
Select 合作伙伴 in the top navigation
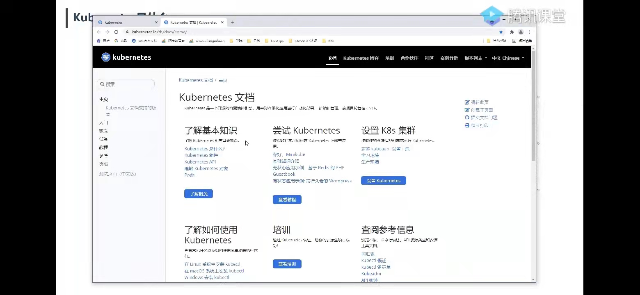409,58
